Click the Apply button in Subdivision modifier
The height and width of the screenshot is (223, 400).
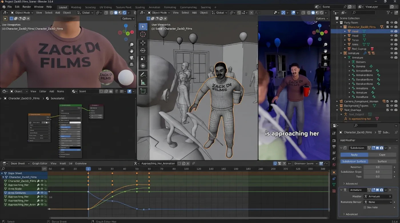(354, 155)
